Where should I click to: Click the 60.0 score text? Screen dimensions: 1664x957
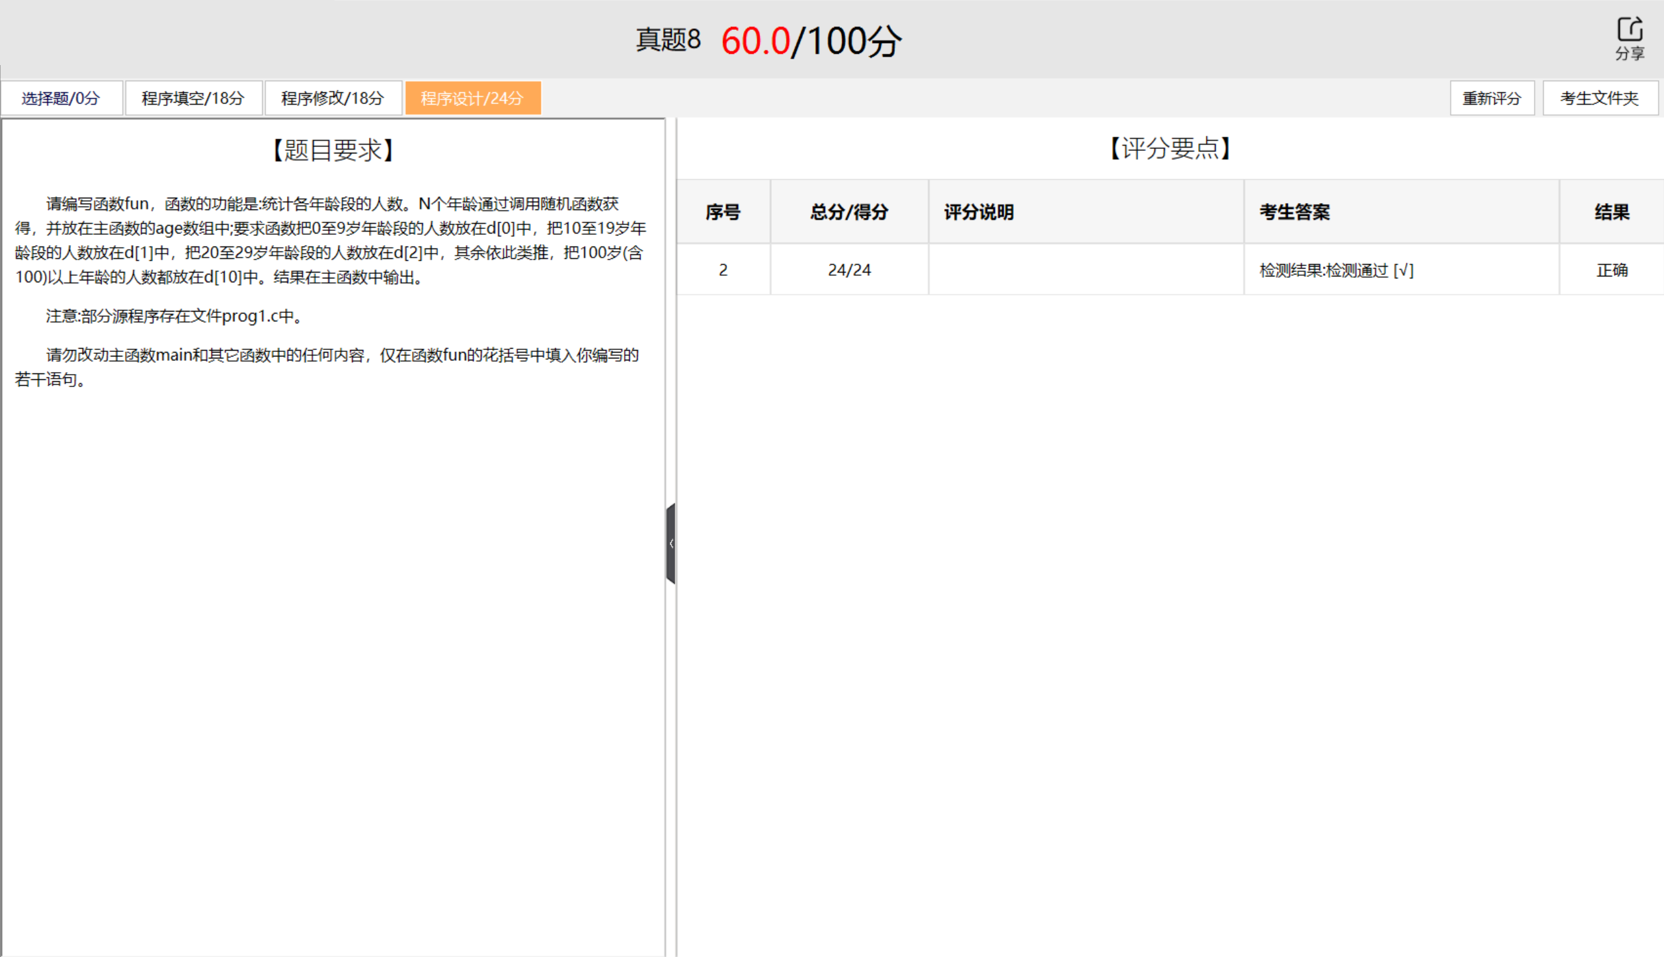tap(756, 41)
